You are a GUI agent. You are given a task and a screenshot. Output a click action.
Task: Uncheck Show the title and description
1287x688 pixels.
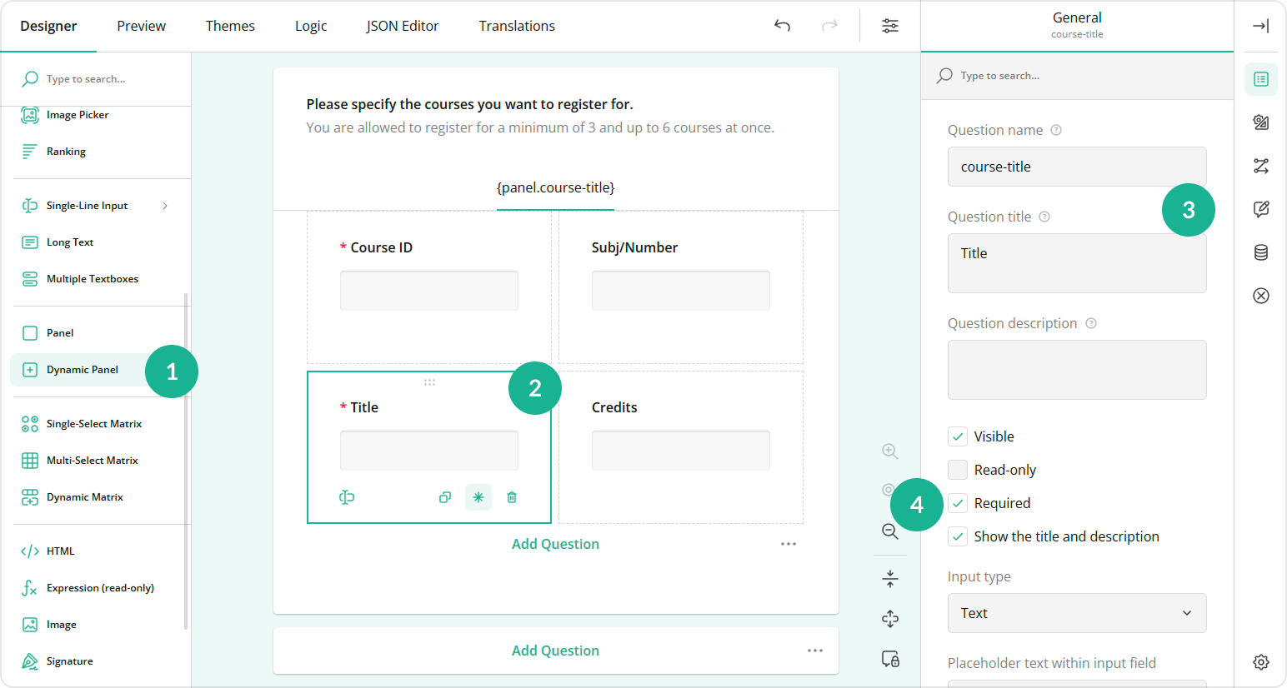point(957,536)
